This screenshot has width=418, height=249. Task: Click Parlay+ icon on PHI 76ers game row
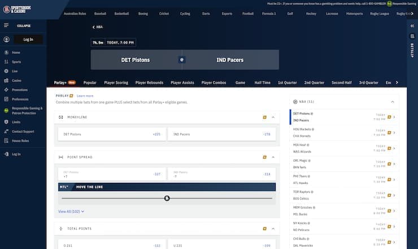point(389,179)
